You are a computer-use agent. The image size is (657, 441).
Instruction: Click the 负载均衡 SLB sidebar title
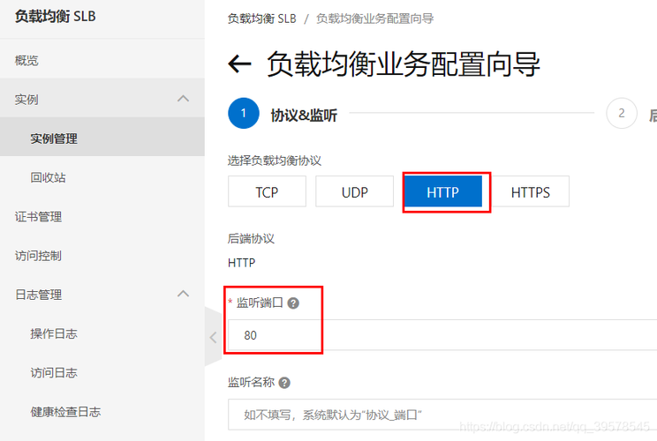[x=56, y=17]
